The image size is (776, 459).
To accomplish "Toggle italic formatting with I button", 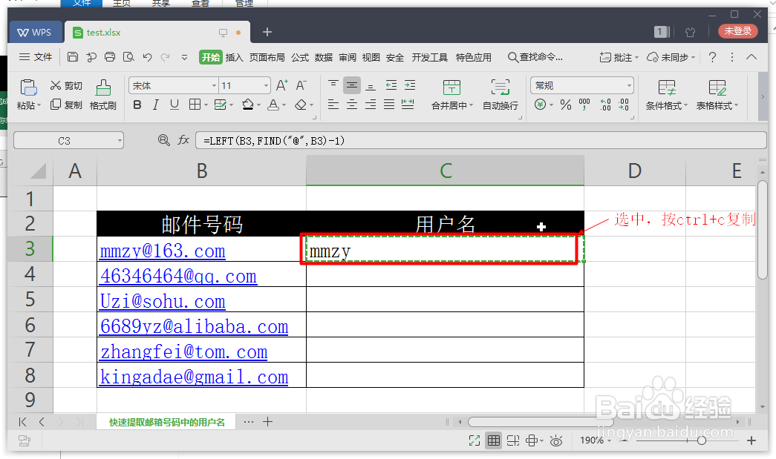I will pos(155,105).
